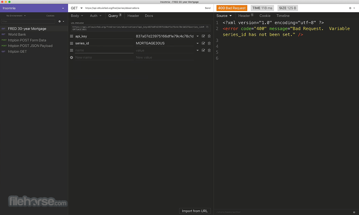
Task: Select the httpbin GET request
Action: coord(34,52)
